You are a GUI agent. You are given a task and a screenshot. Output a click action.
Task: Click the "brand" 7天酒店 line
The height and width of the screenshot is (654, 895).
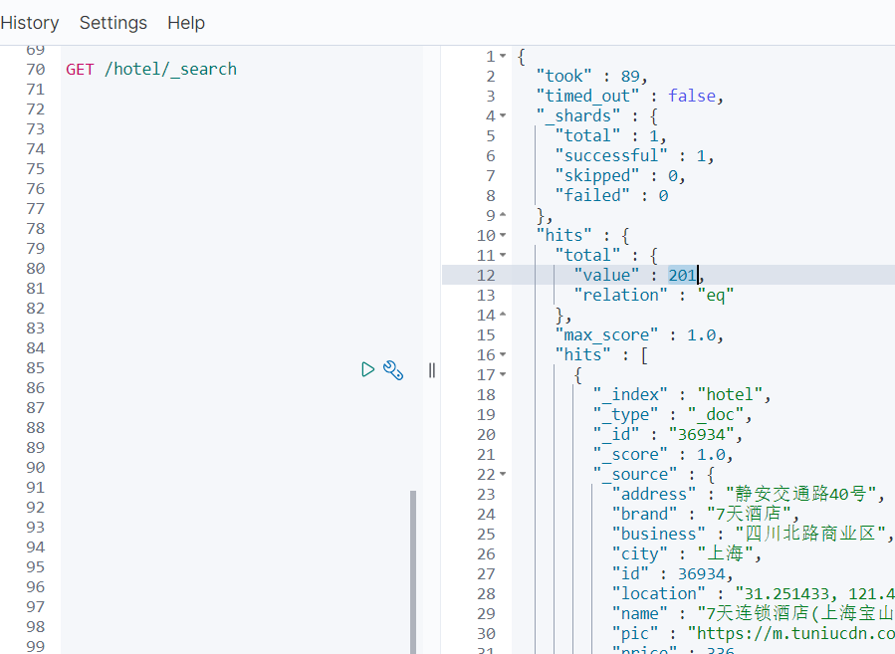pyautogui.click(x=706, y=515)
